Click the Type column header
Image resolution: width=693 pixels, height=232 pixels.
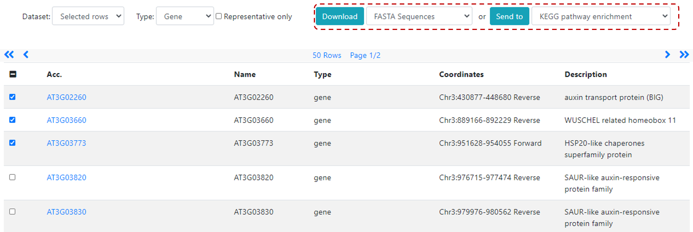pyautogui.click(x=323, y=75)
